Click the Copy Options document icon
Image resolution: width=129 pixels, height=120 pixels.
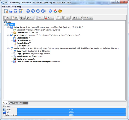point(15,54)
